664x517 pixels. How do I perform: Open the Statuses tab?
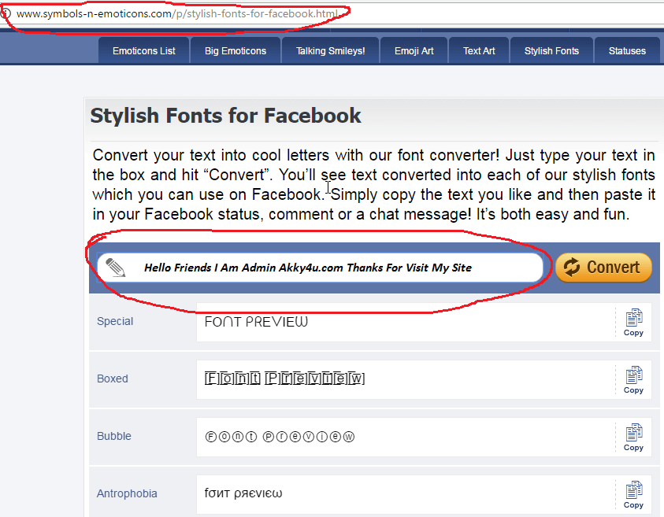[x=627, y=51]
